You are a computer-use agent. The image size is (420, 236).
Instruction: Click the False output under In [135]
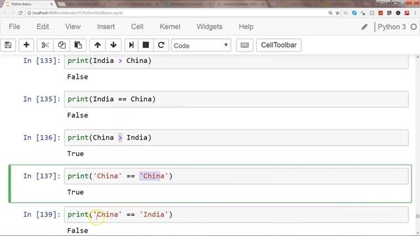77,115
